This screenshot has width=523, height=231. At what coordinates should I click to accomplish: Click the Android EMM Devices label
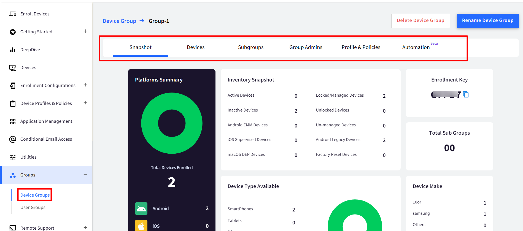point(247,125)
